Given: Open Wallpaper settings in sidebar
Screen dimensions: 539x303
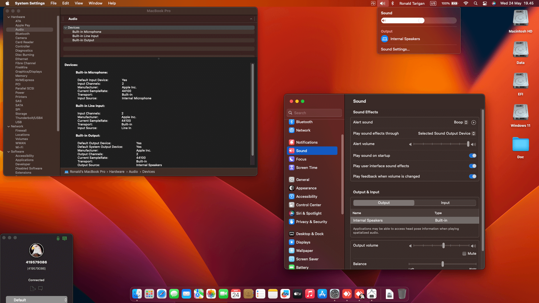Looking at the screenshot, I should click(304, 251).
